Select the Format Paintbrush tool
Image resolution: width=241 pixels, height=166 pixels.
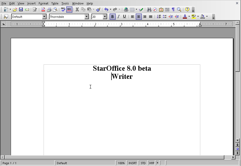pos(98,9)
